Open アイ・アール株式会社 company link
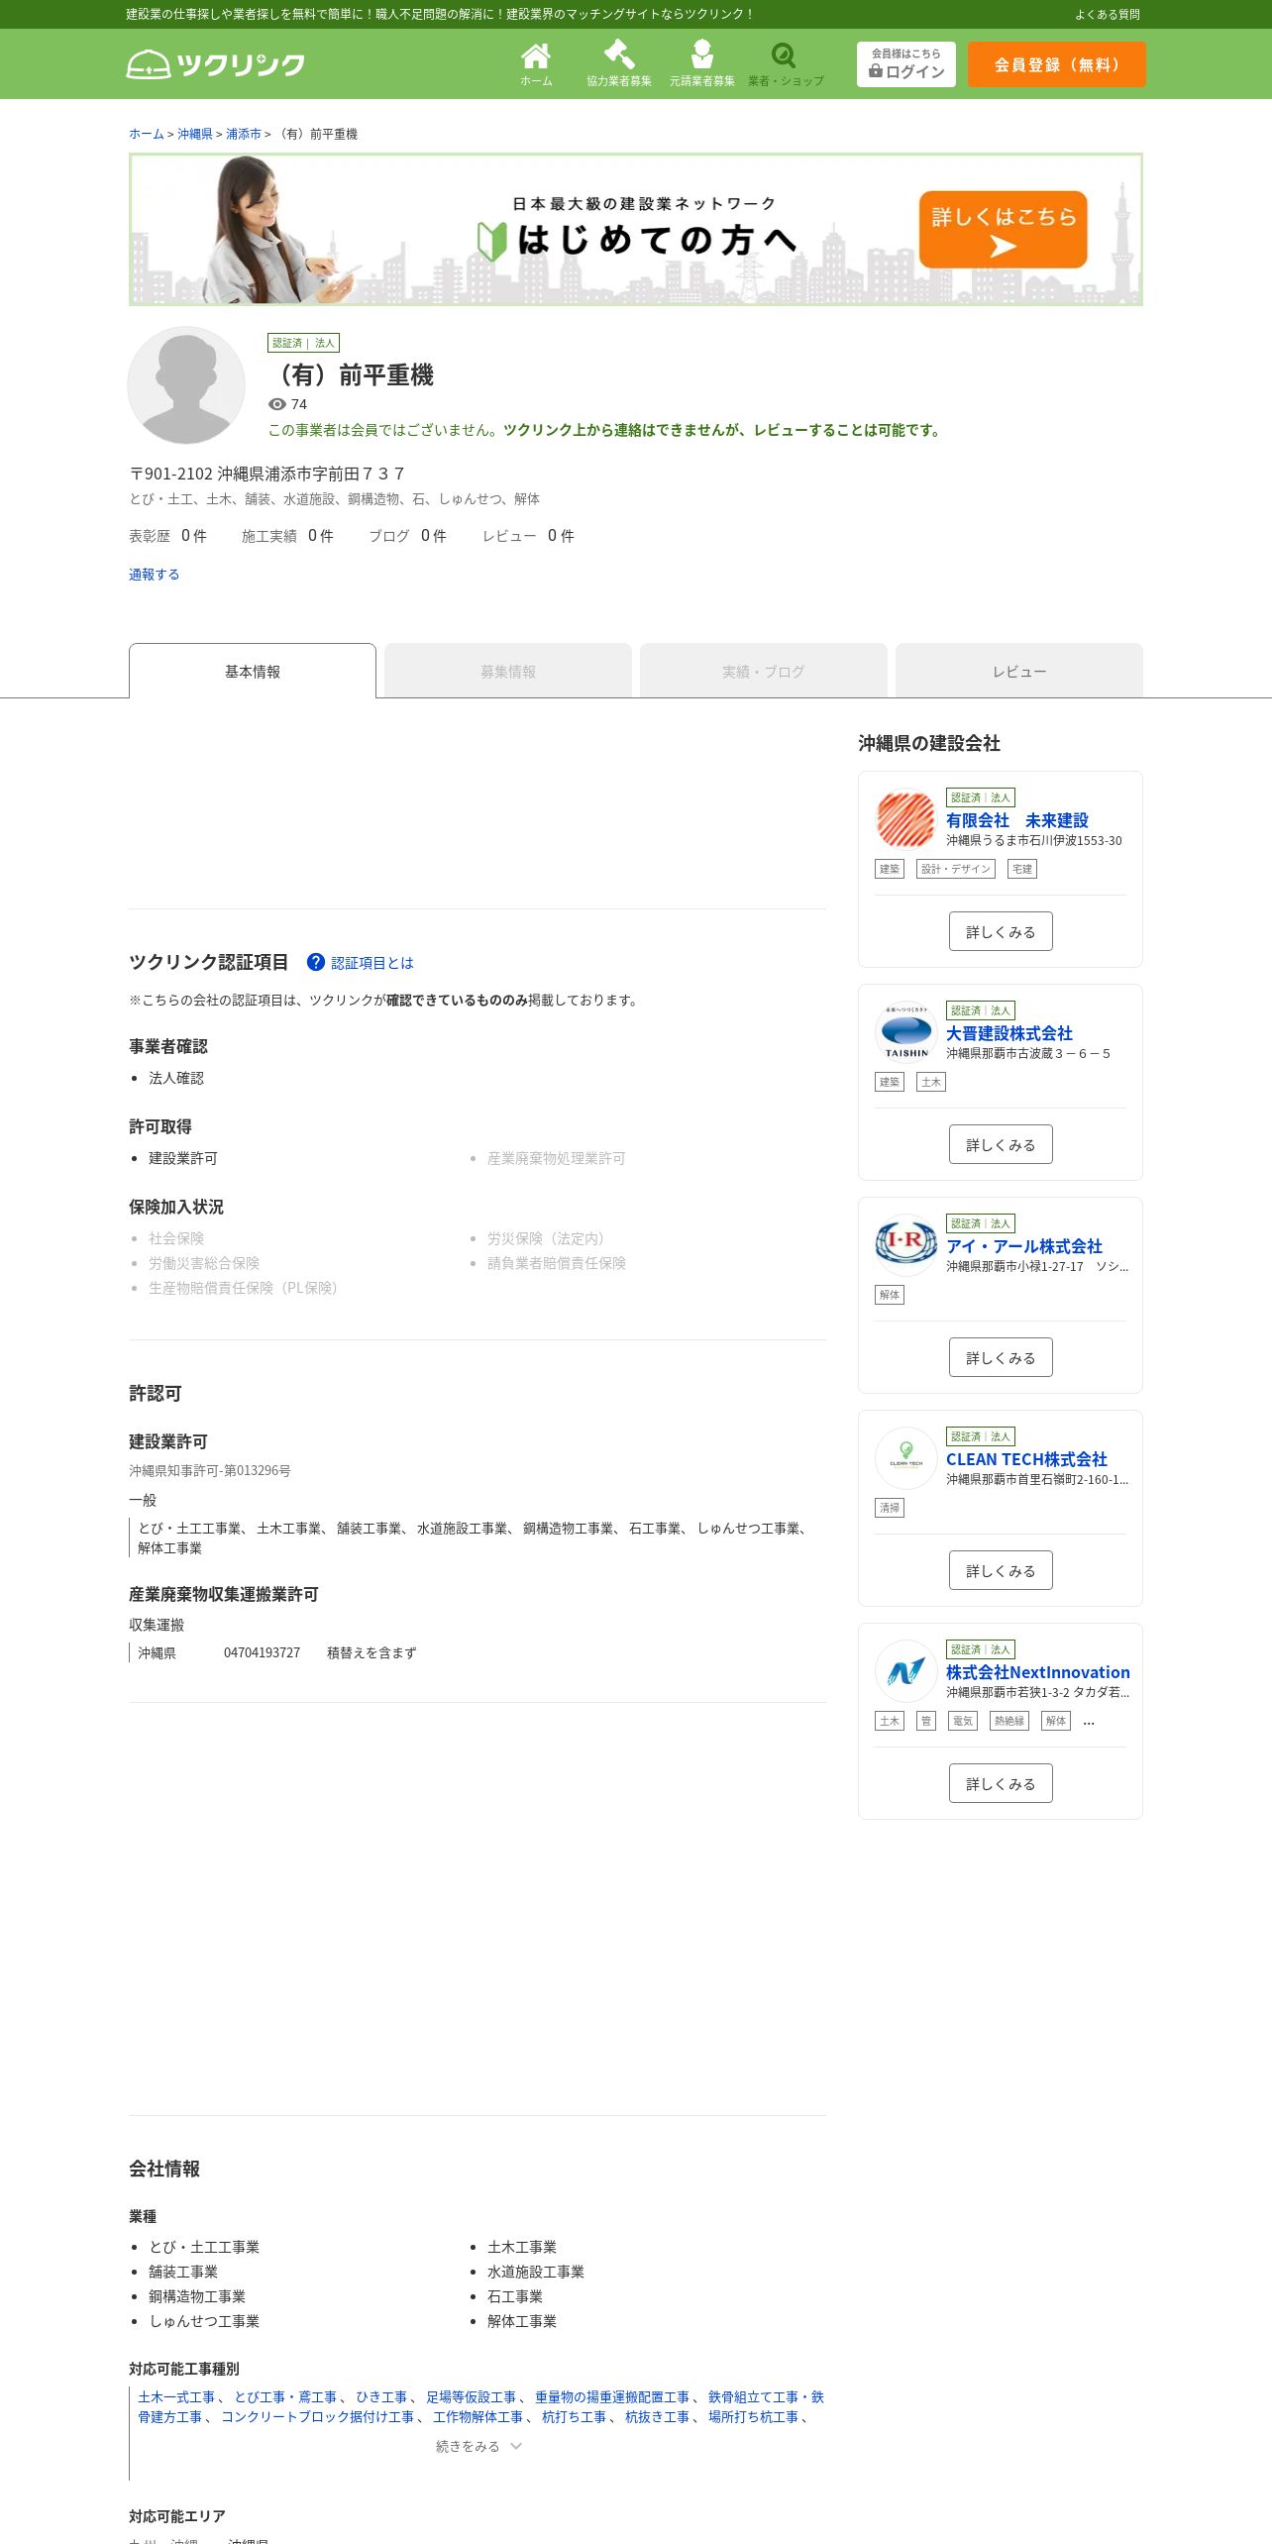Screen dimensions: 1272x2544 1024,1246
